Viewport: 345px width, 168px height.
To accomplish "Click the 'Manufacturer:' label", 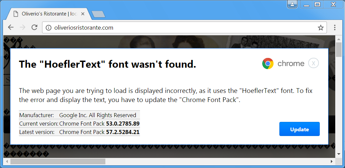I will click(37, 115).
